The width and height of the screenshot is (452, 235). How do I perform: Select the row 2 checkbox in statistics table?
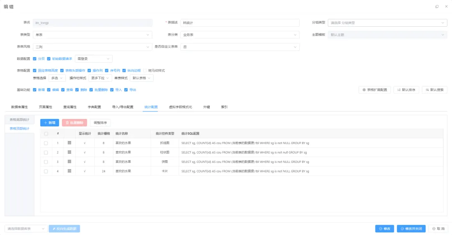(x=46, y=152)
